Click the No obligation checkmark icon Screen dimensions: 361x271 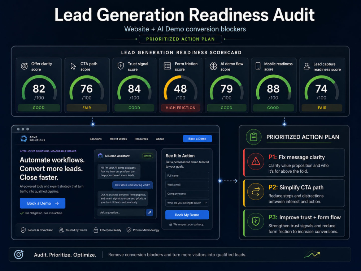tap(22, 213)
